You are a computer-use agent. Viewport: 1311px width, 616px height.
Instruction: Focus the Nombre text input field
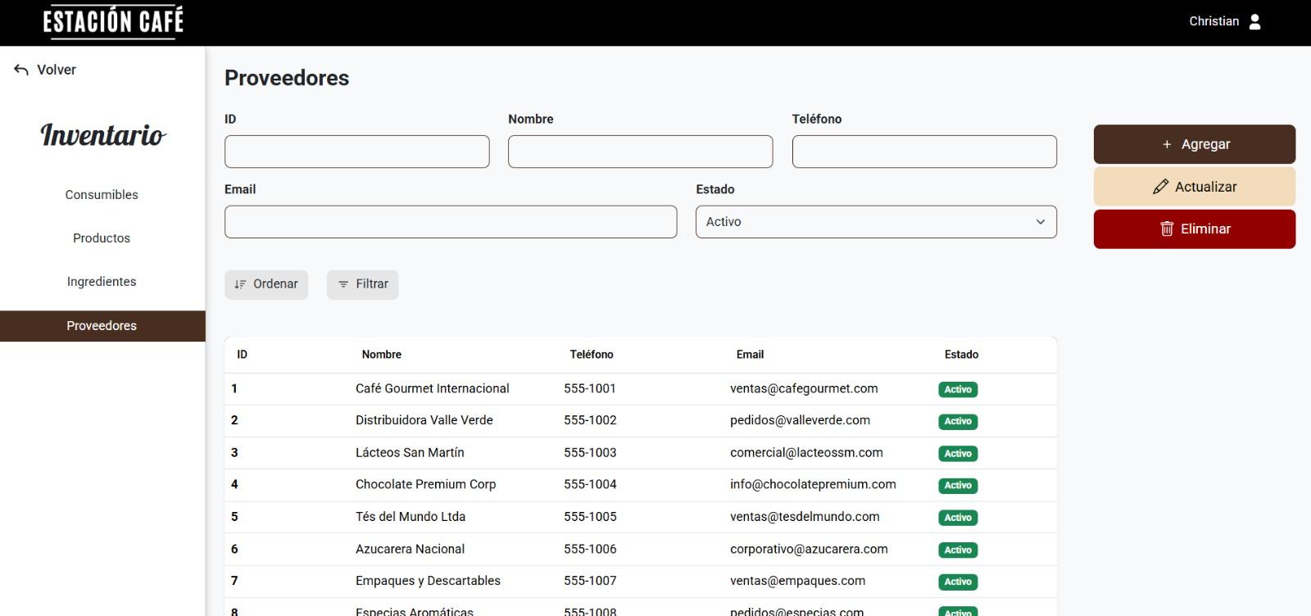(x=640, y=152)
